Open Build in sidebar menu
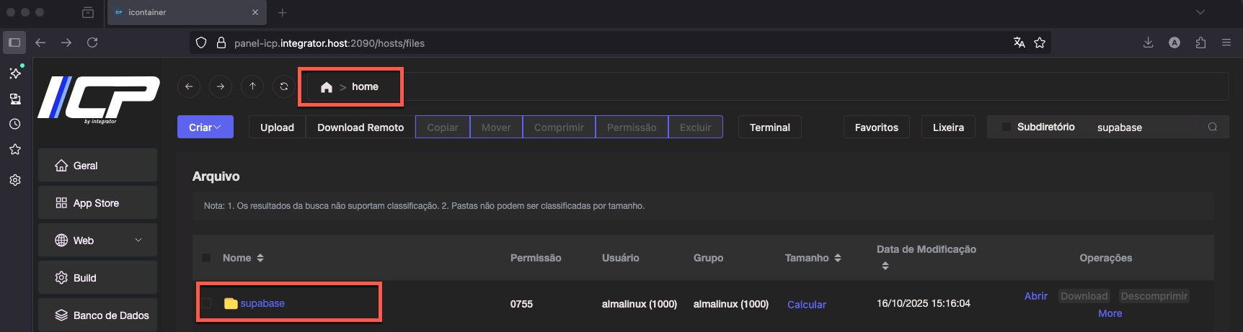 98,277
